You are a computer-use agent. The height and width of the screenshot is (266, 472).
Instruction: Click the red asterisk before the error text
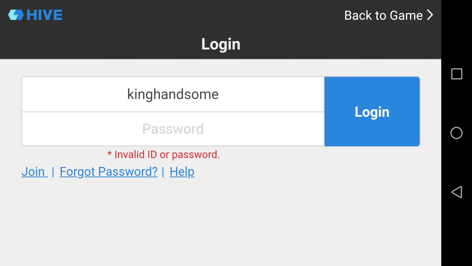tap(110, 154)
